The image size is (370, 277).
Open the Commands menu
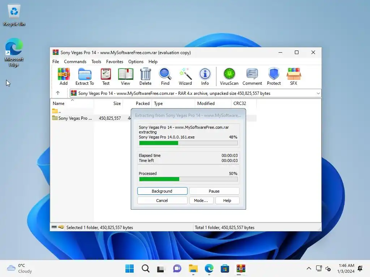(75, 61)
